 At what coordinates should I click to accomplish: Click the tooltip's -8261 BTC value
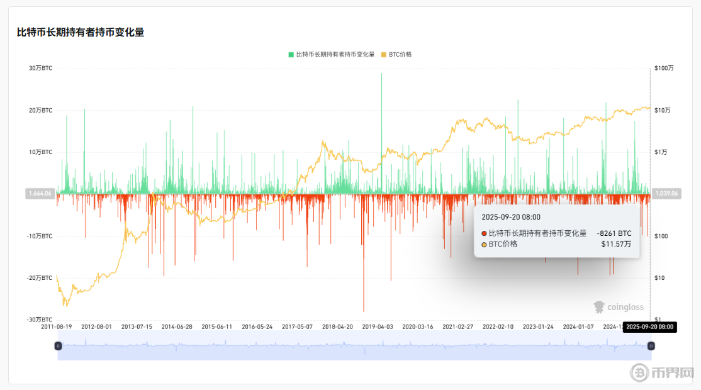614,233
